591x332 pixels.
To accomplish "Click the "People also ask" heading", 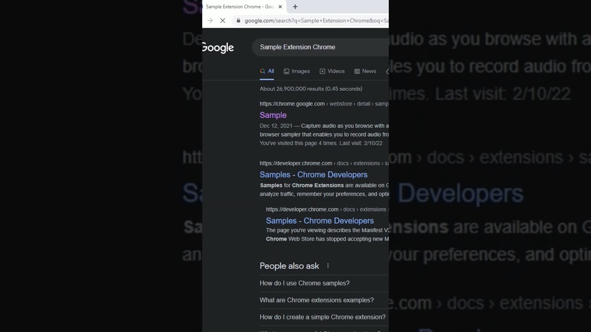I will pos(289,266).
